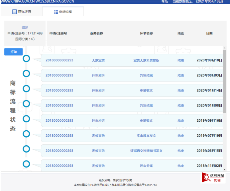The width and height of the screenshot is (230, 191).
Task: Click the 环节名称 column header
Action: point(146,33)
